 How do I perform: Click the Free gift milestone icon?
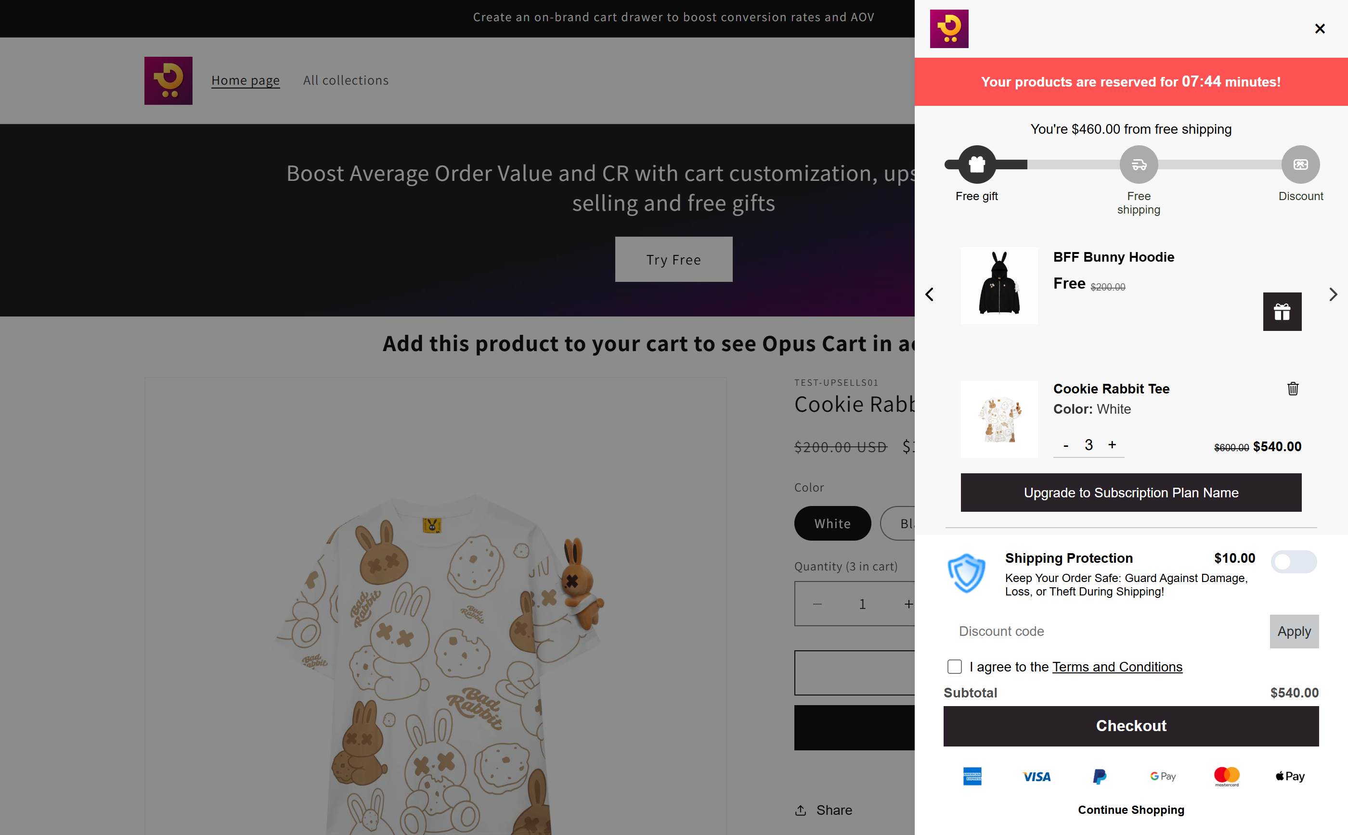[x=977, y=164]
